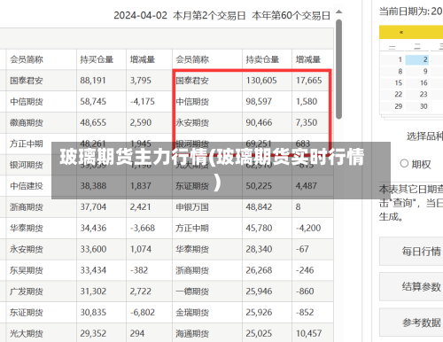Select the cell with value 37,704
The image size is (443, 342).
pos(102,207)
